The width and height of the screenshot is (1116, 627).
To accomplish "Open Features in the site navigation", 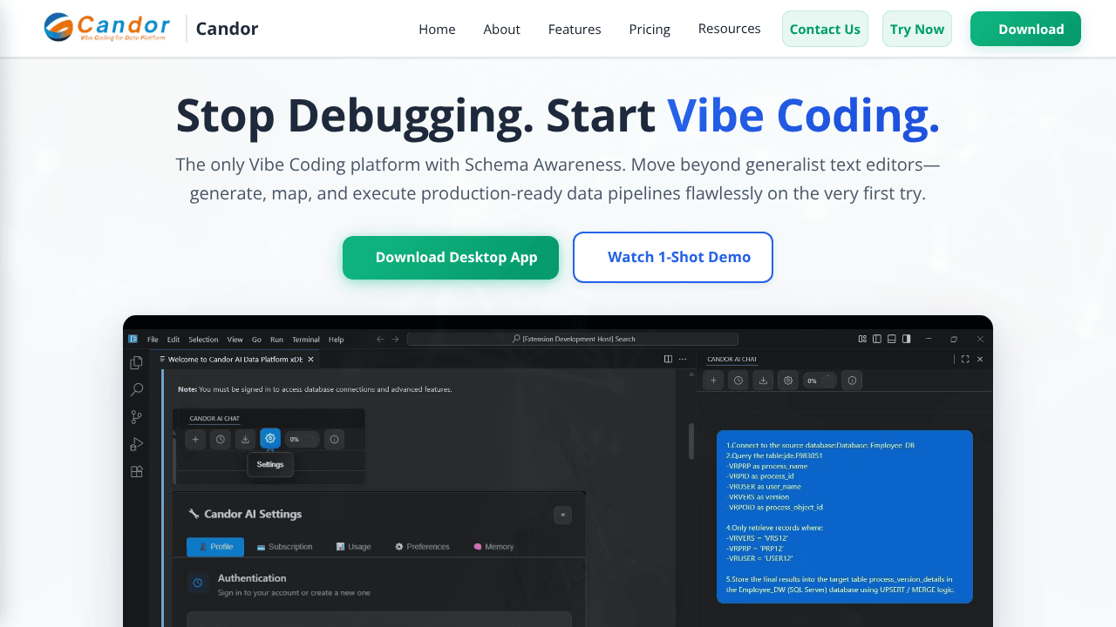I will [575, 30].
